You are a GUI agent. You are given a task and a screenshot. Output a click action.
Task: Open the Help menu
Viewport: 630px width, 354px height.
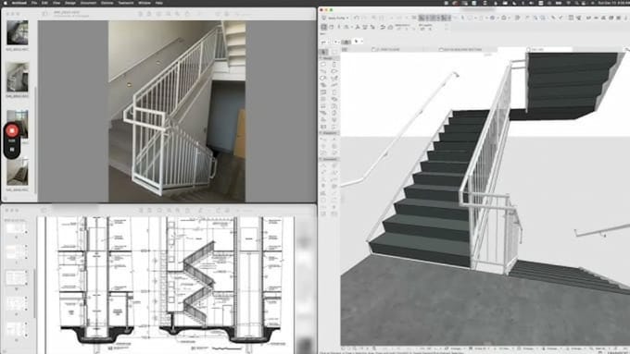pos(159,3)
